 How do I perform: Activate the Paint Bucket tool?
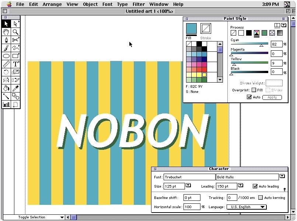(6, 88)
